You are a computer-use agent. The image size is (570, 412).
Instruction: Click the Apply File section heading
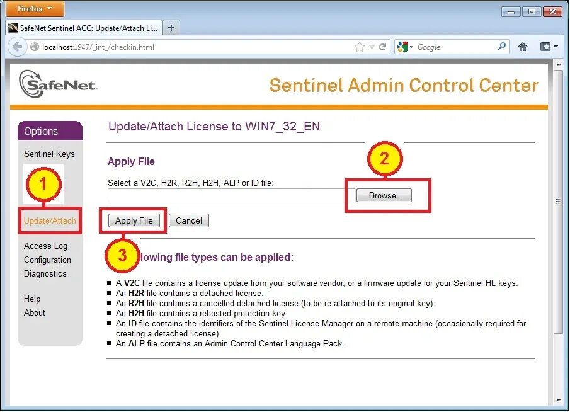(131, 161)
